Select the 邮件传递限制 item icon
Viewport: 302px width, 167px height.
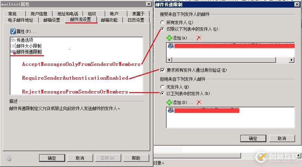13,52
